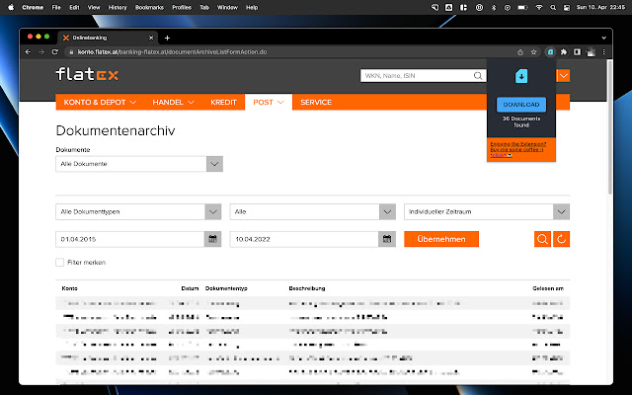Click the share page icon in address bar
Viewport: 632px width, 395px height.
click(520, 52)
